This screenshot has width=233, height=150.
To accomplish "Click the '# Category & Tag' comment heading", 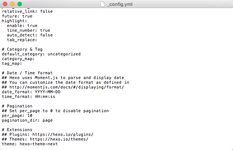I will (x=22, y=49).
